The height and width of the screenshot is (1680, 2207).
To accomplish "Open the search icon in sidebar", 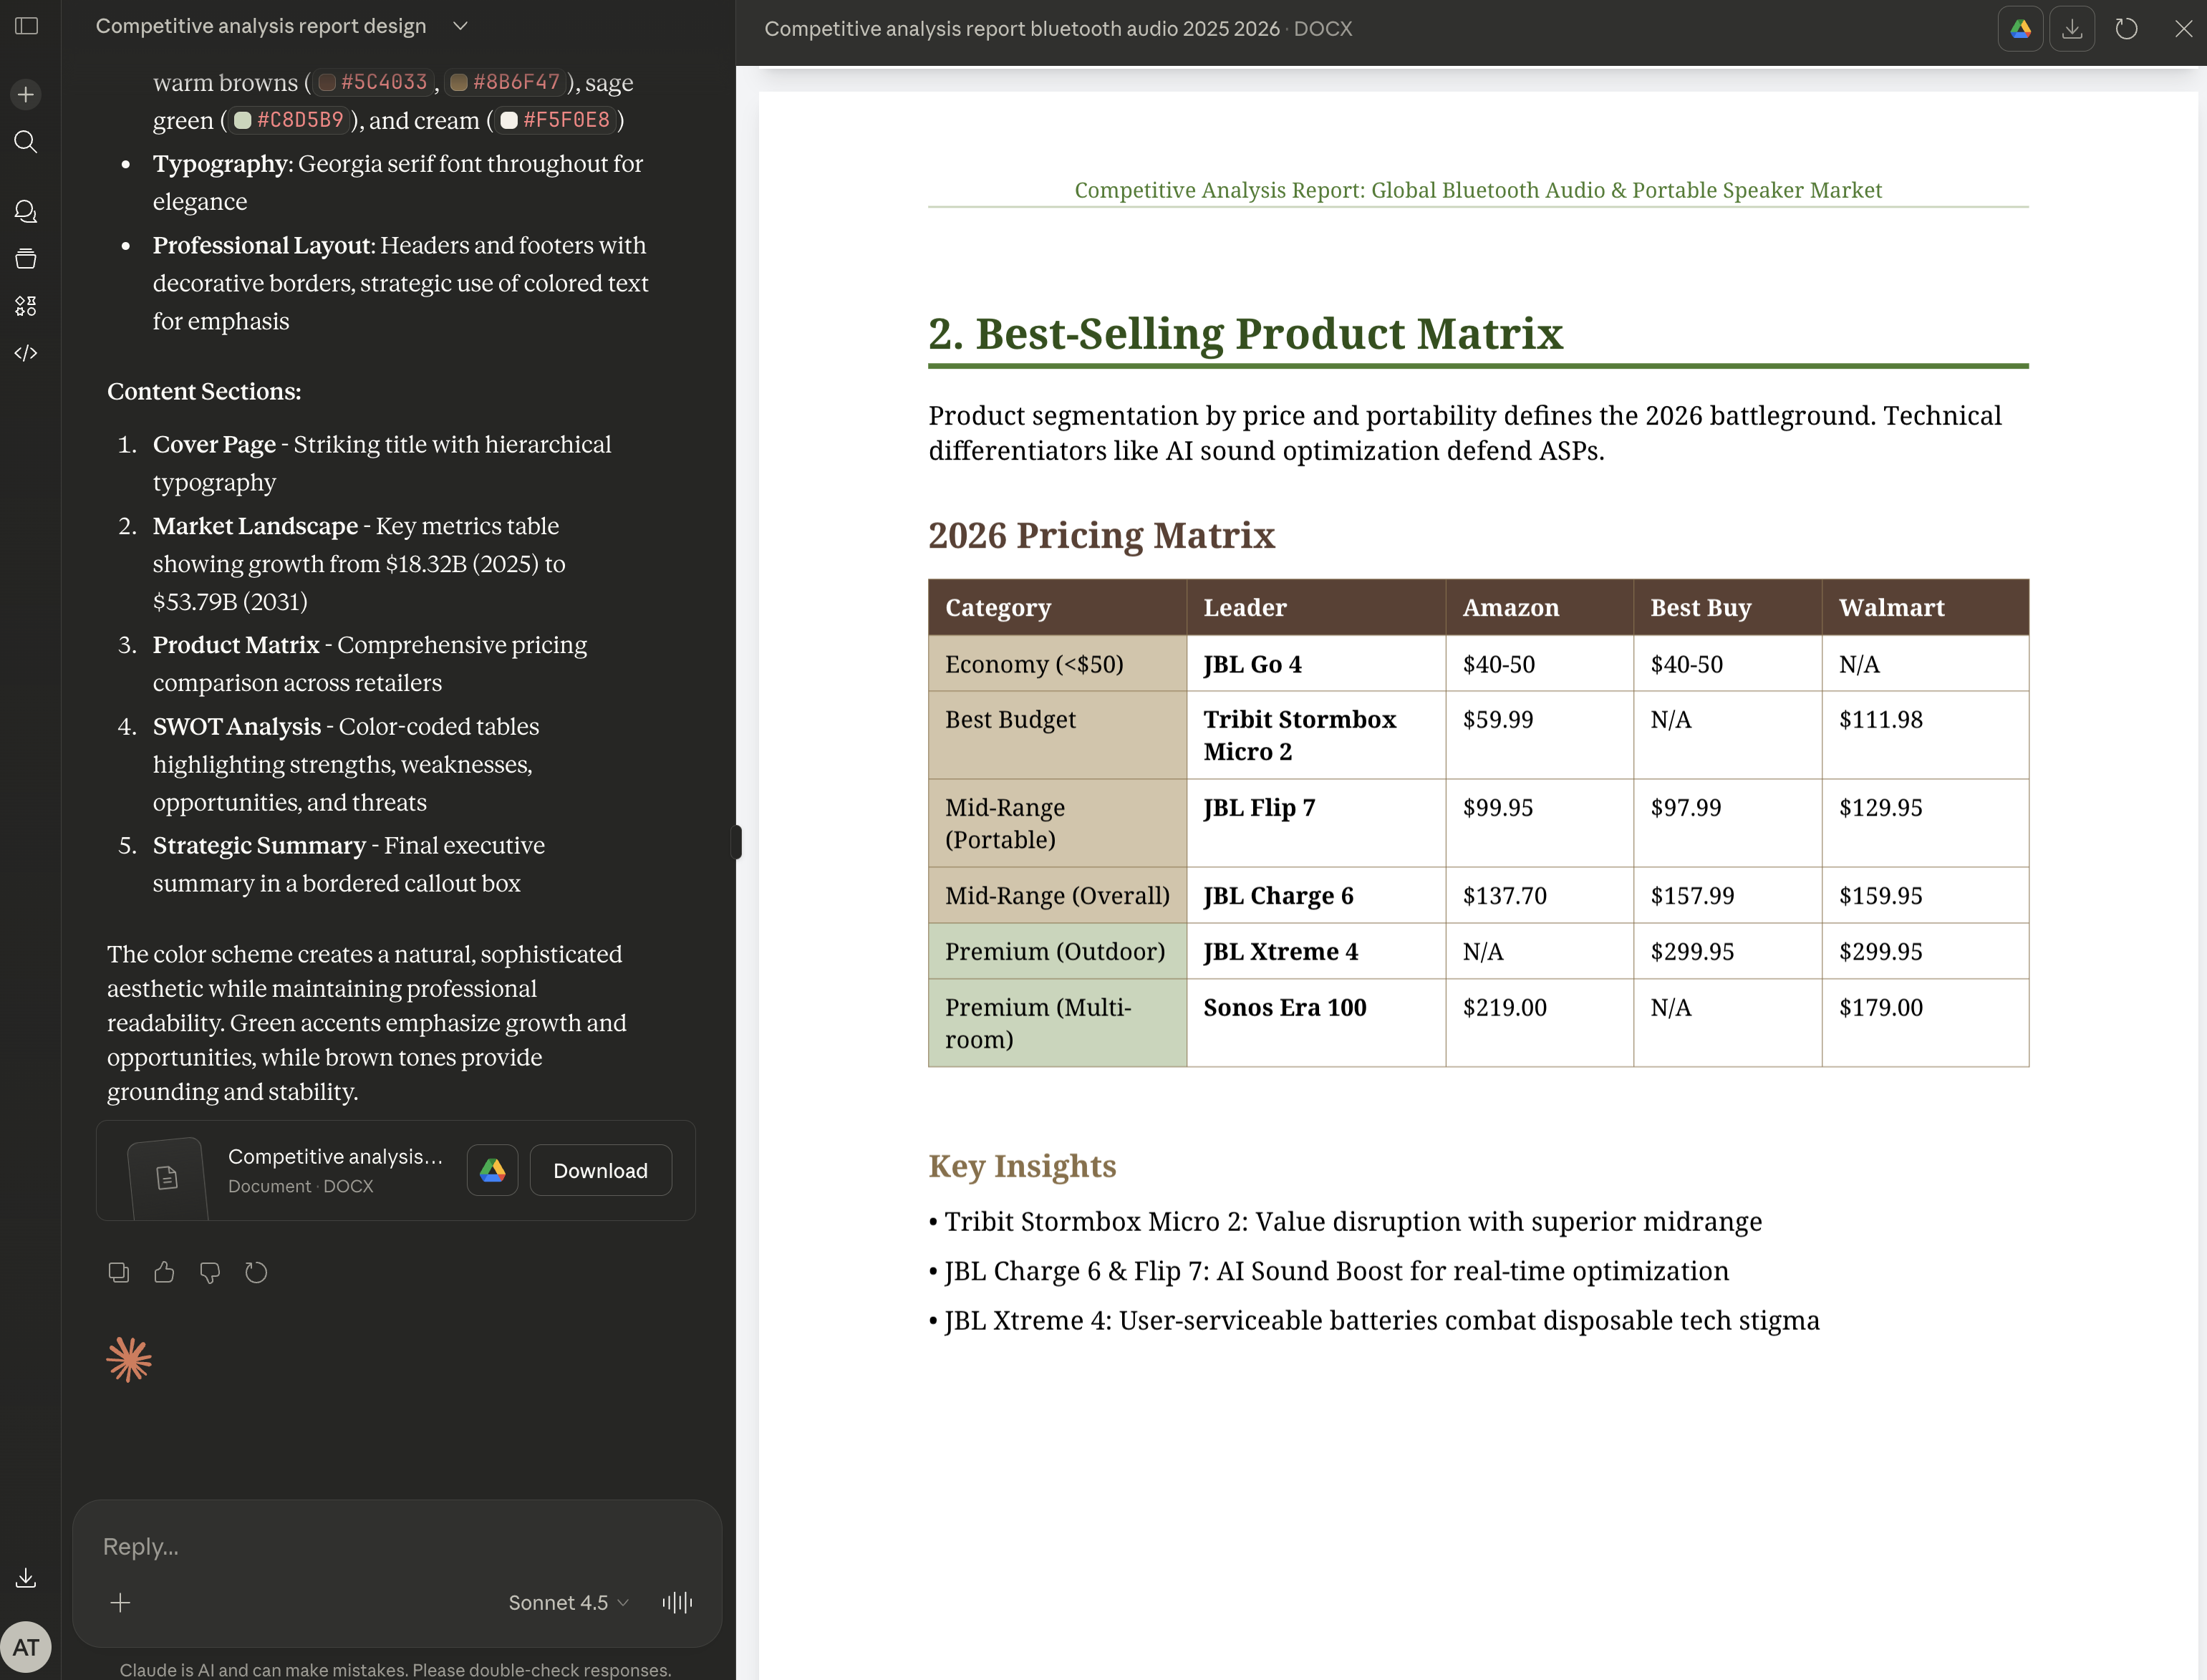I will [x=26, y=142].
